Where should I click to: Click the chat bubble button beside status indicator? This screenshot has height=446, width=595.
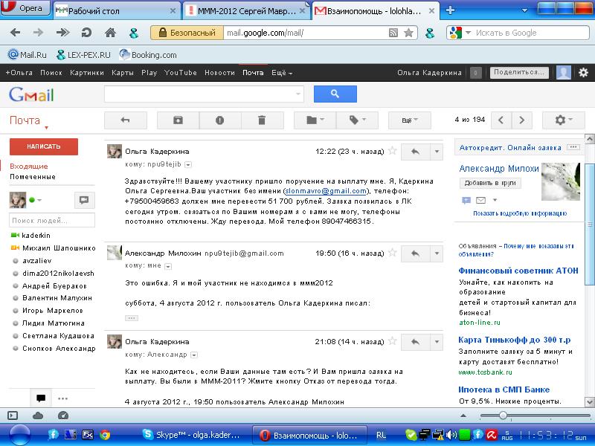(x=84, y=200)
